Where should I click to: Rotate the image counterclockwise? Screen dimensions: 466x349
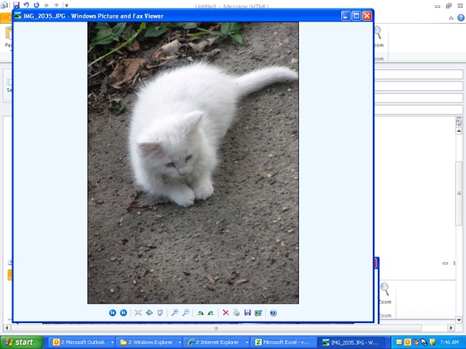click(211, 312)
